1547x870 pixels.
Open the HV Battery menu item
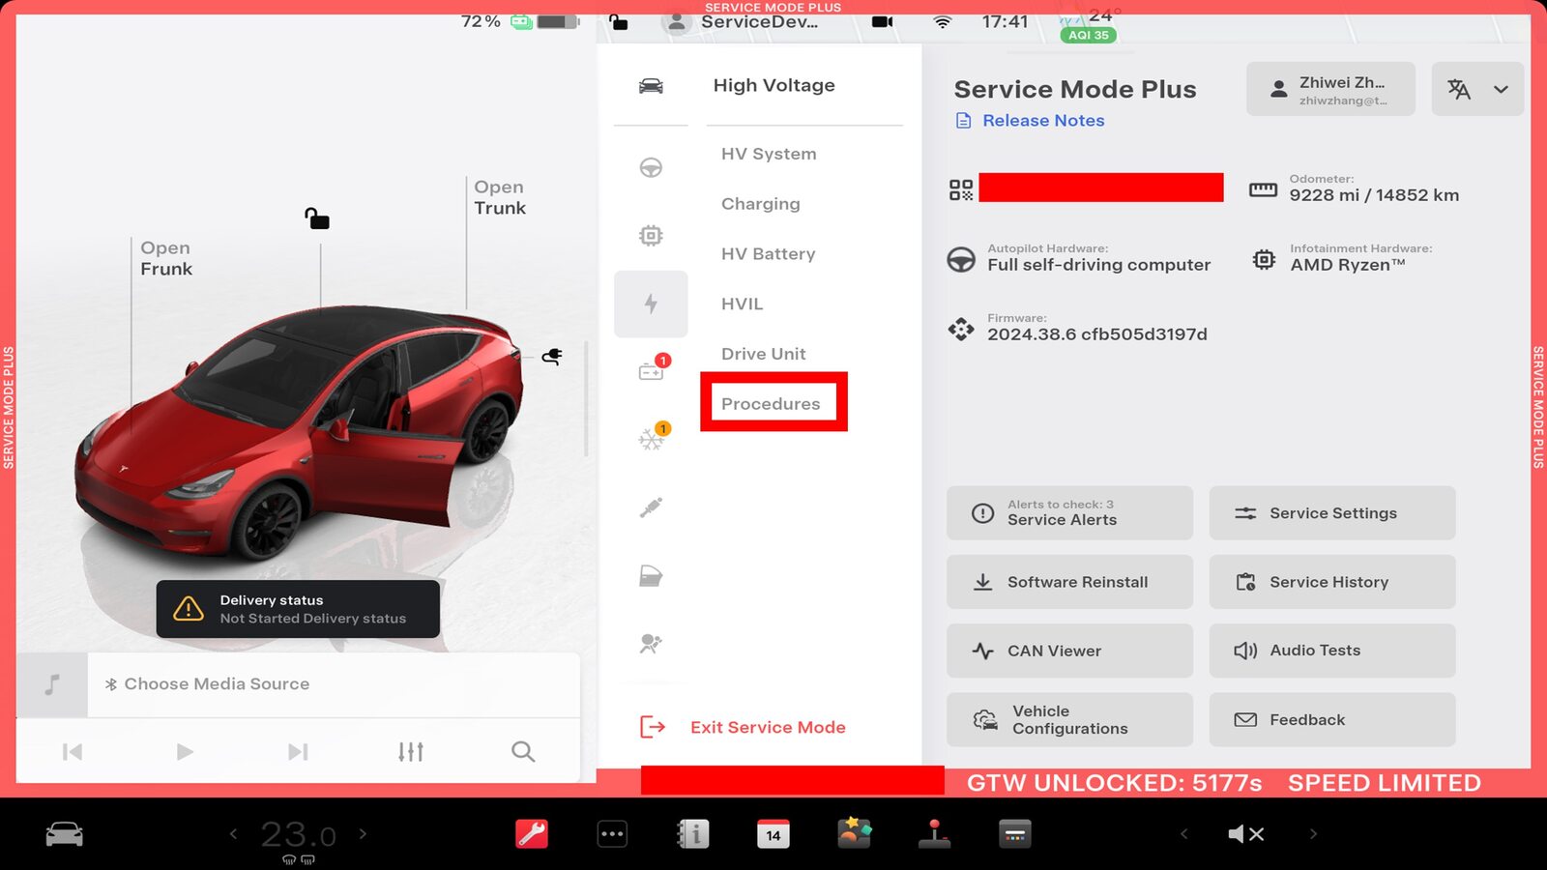click(768, 253)
